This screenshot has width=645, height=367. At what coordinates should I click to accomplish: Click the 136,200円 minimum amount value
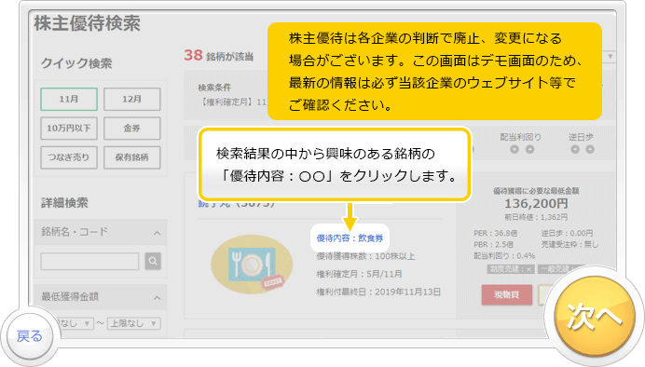536,203
